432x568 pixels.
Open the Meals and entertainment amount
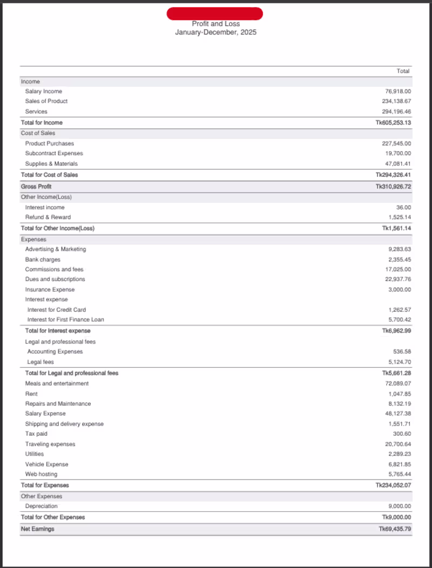pyautogui.click(x=398, y=384)
